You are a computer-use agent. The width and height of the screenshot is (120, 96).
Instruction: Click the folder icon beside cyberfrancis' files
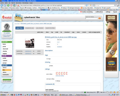click(x=19, y=17)
